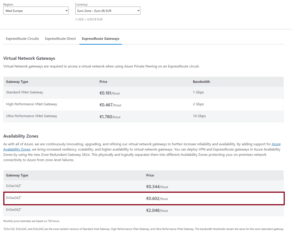Select the 10 Gbps bandwidth cell

tap(199, 116)
